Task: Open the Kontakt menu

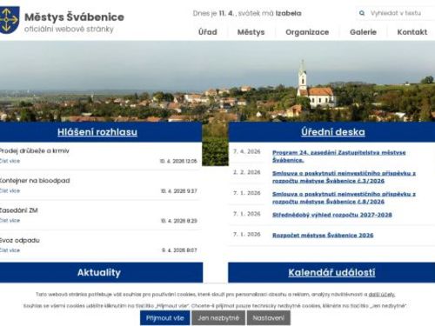Action: click(412, 32)
